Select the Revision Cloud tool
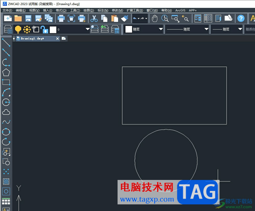Image resolution: width=255 pixels, height=211 pixels. point(6,112)
